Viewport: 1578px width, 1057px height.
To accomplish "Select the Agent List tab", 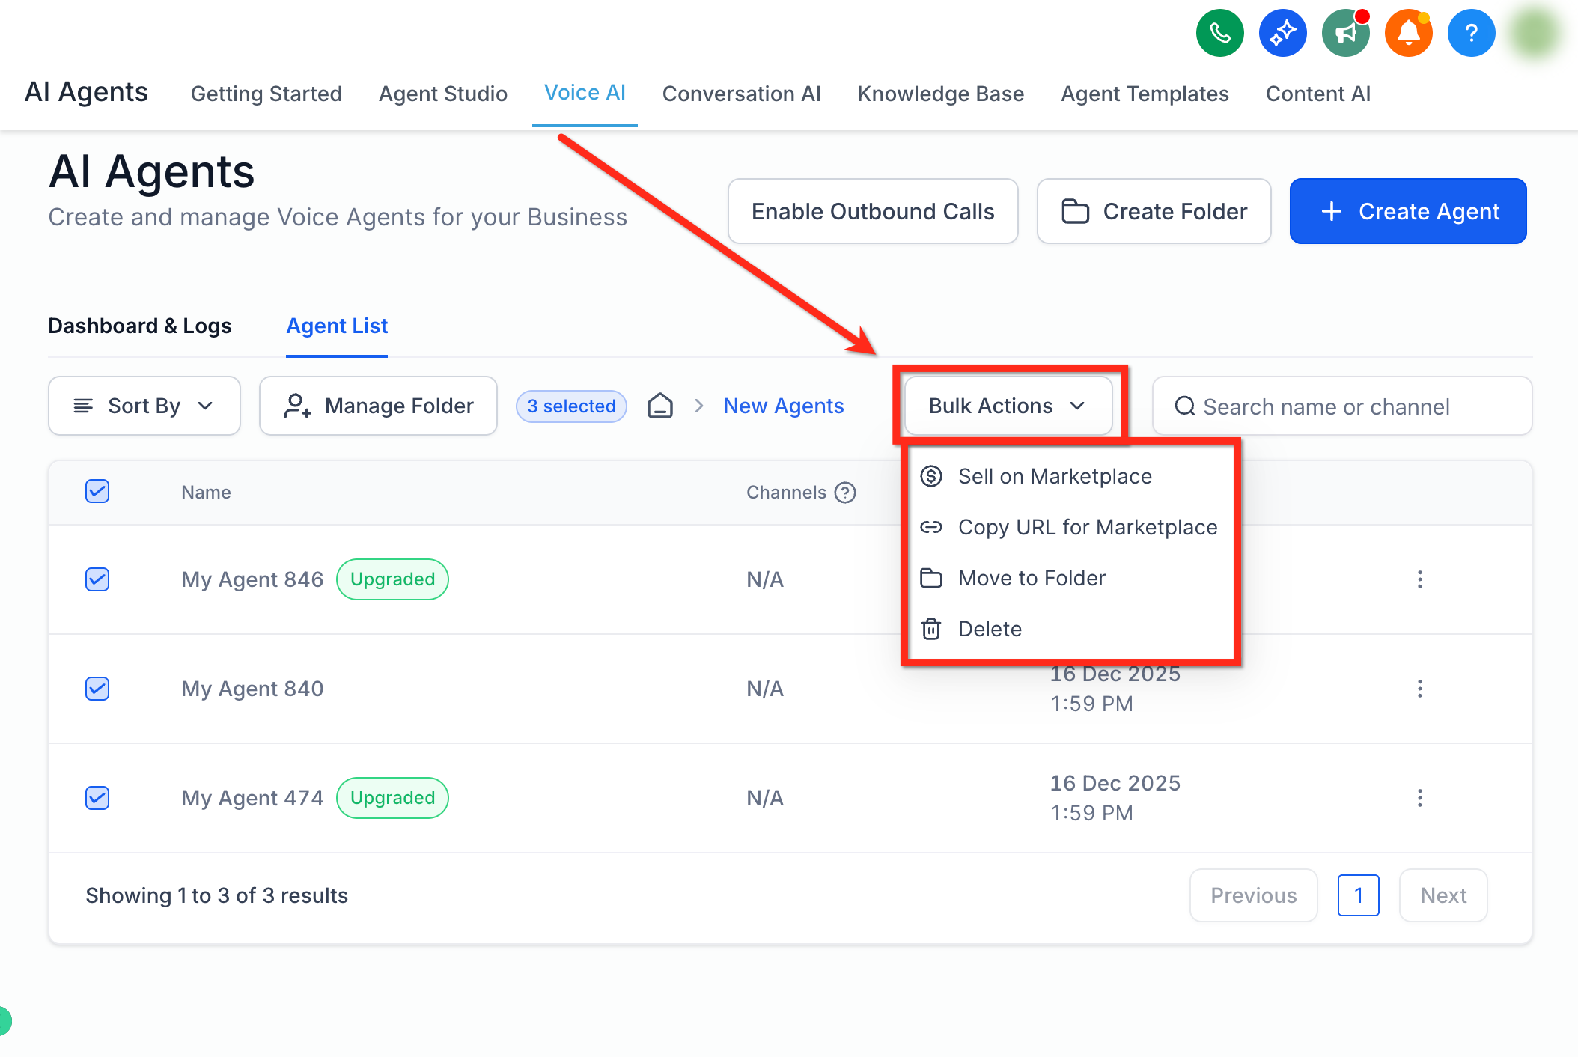I will click(x=337, y=326).
